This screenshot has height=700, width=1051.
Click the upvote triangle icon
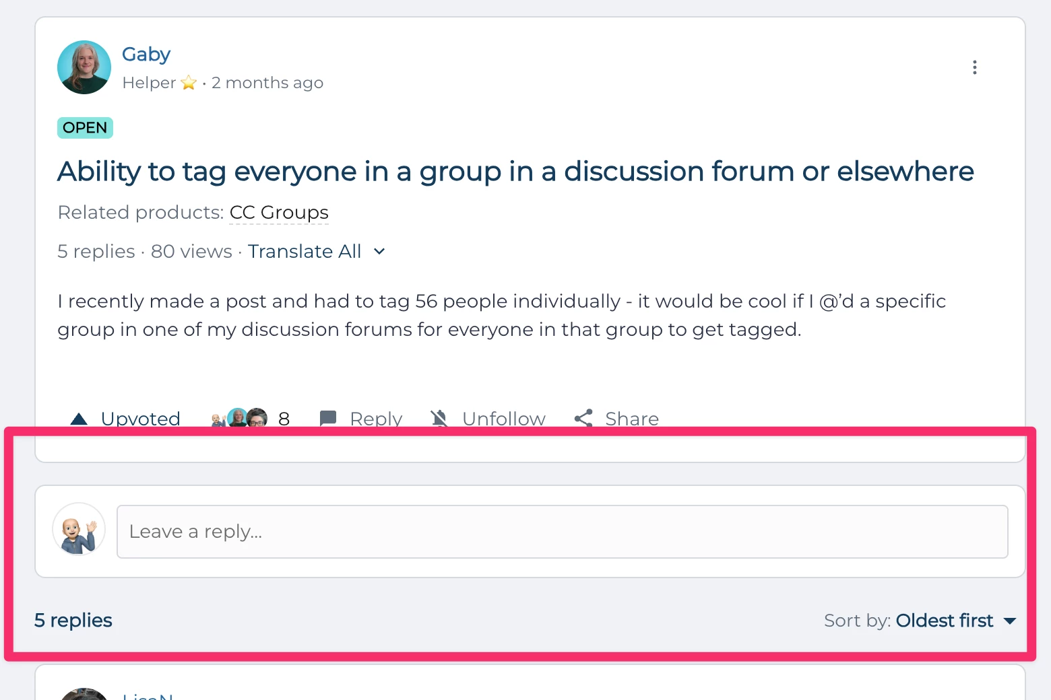79,419
